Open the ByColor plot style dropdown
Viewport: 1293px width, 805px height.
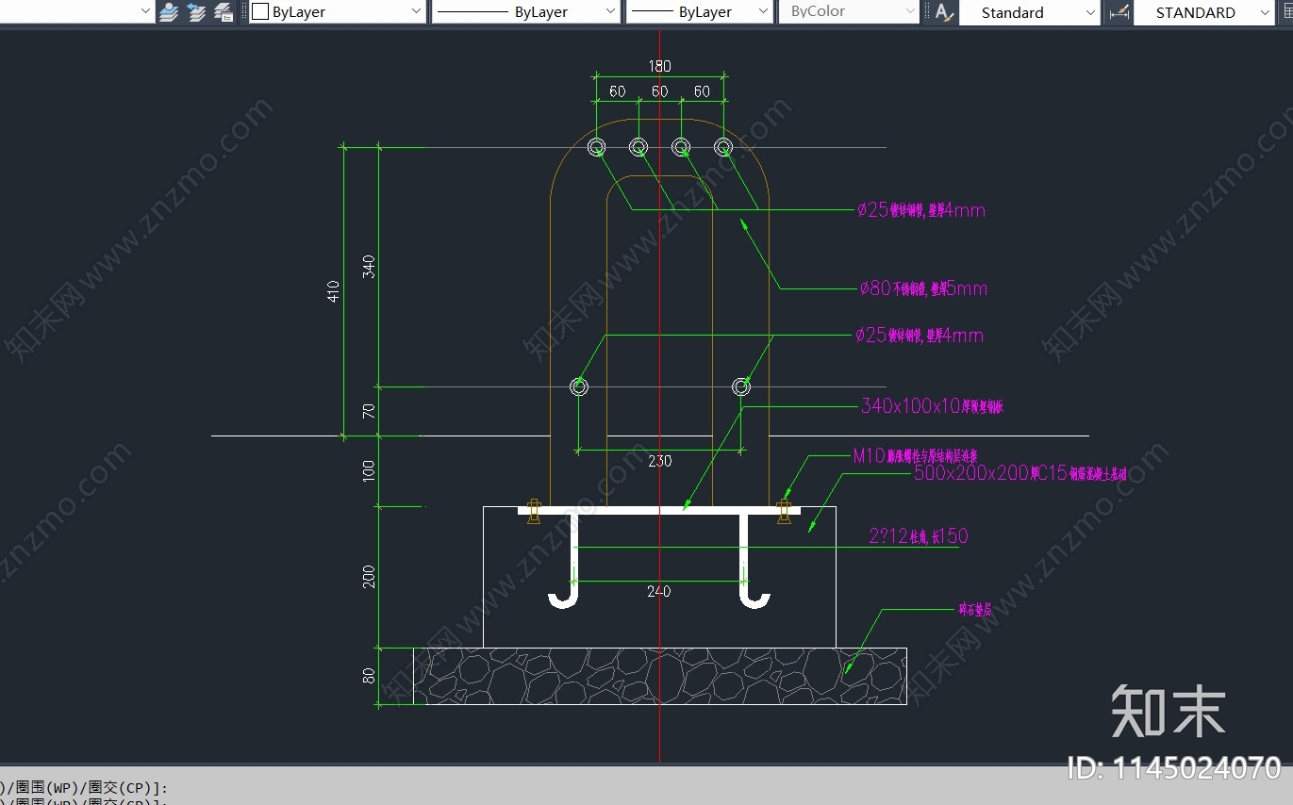tap(849, 12)
